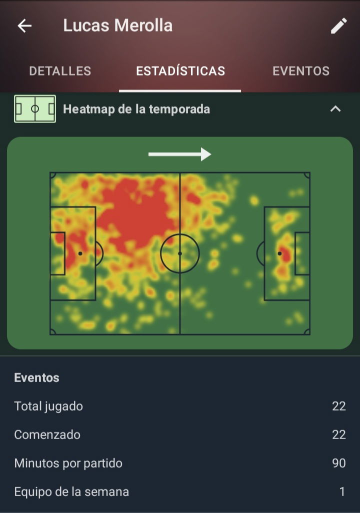This screenshot has width=360, height=513.
Task: Tap the right penalty spot on the pitch
Action: [x=279, y=253]
